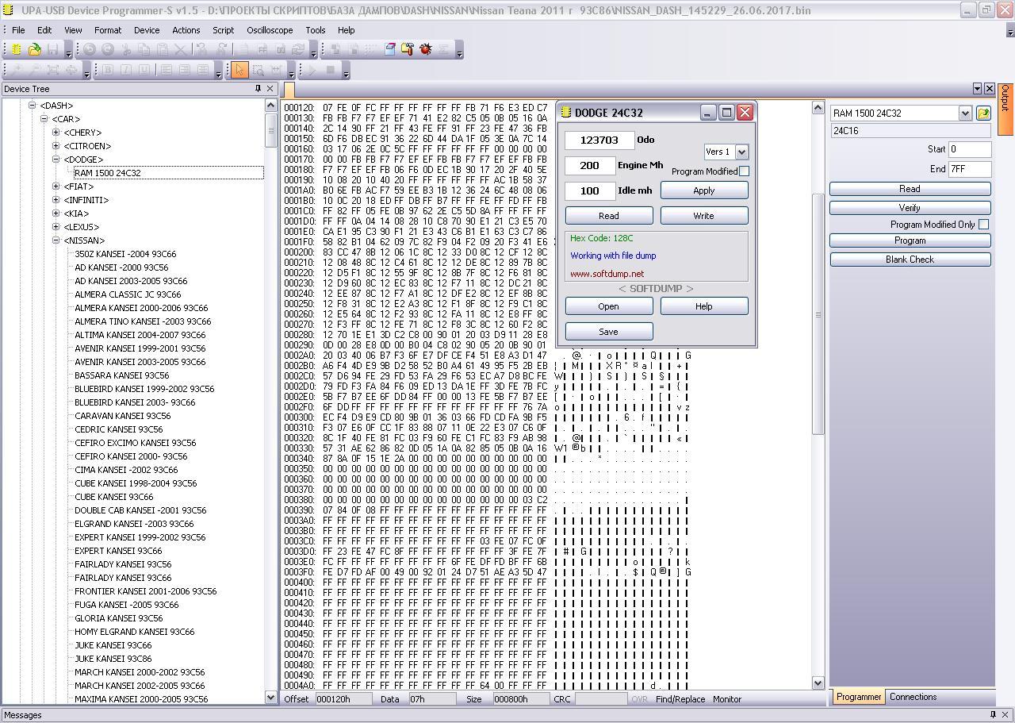1015x723 pixels.
Task: Click the Italic formatting icon
Action: (126, 71)
